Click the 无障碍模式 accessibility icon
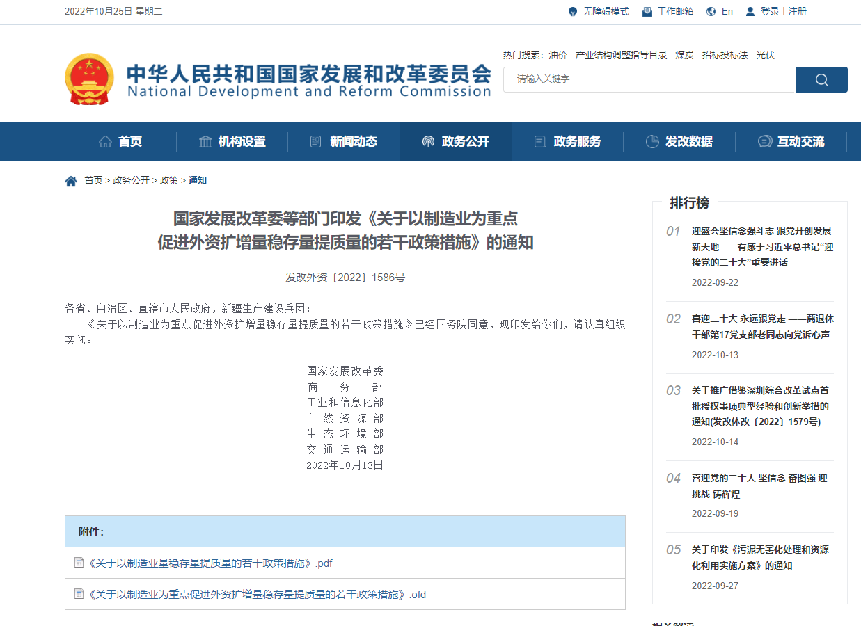The image size is (861, 626). tap(572, 12)
